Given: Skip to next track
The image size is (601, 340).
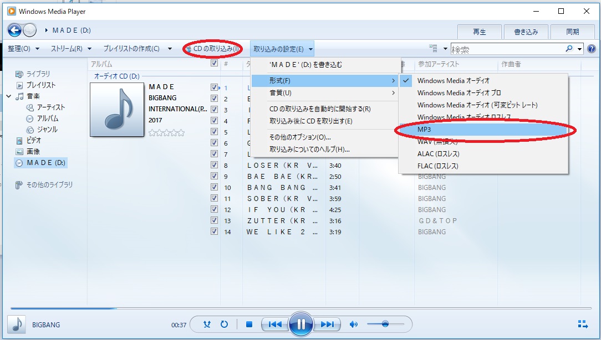Looking at the screenshot, I should click(x=327, y=324).
